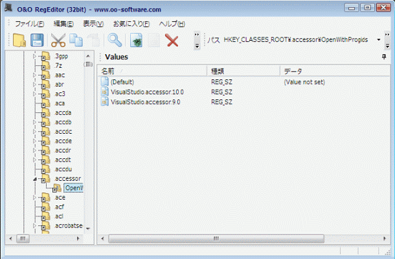This screenshot has width=395, height=259.
Task: Expand the .ace tree node
Action: [x=34, y=198]
